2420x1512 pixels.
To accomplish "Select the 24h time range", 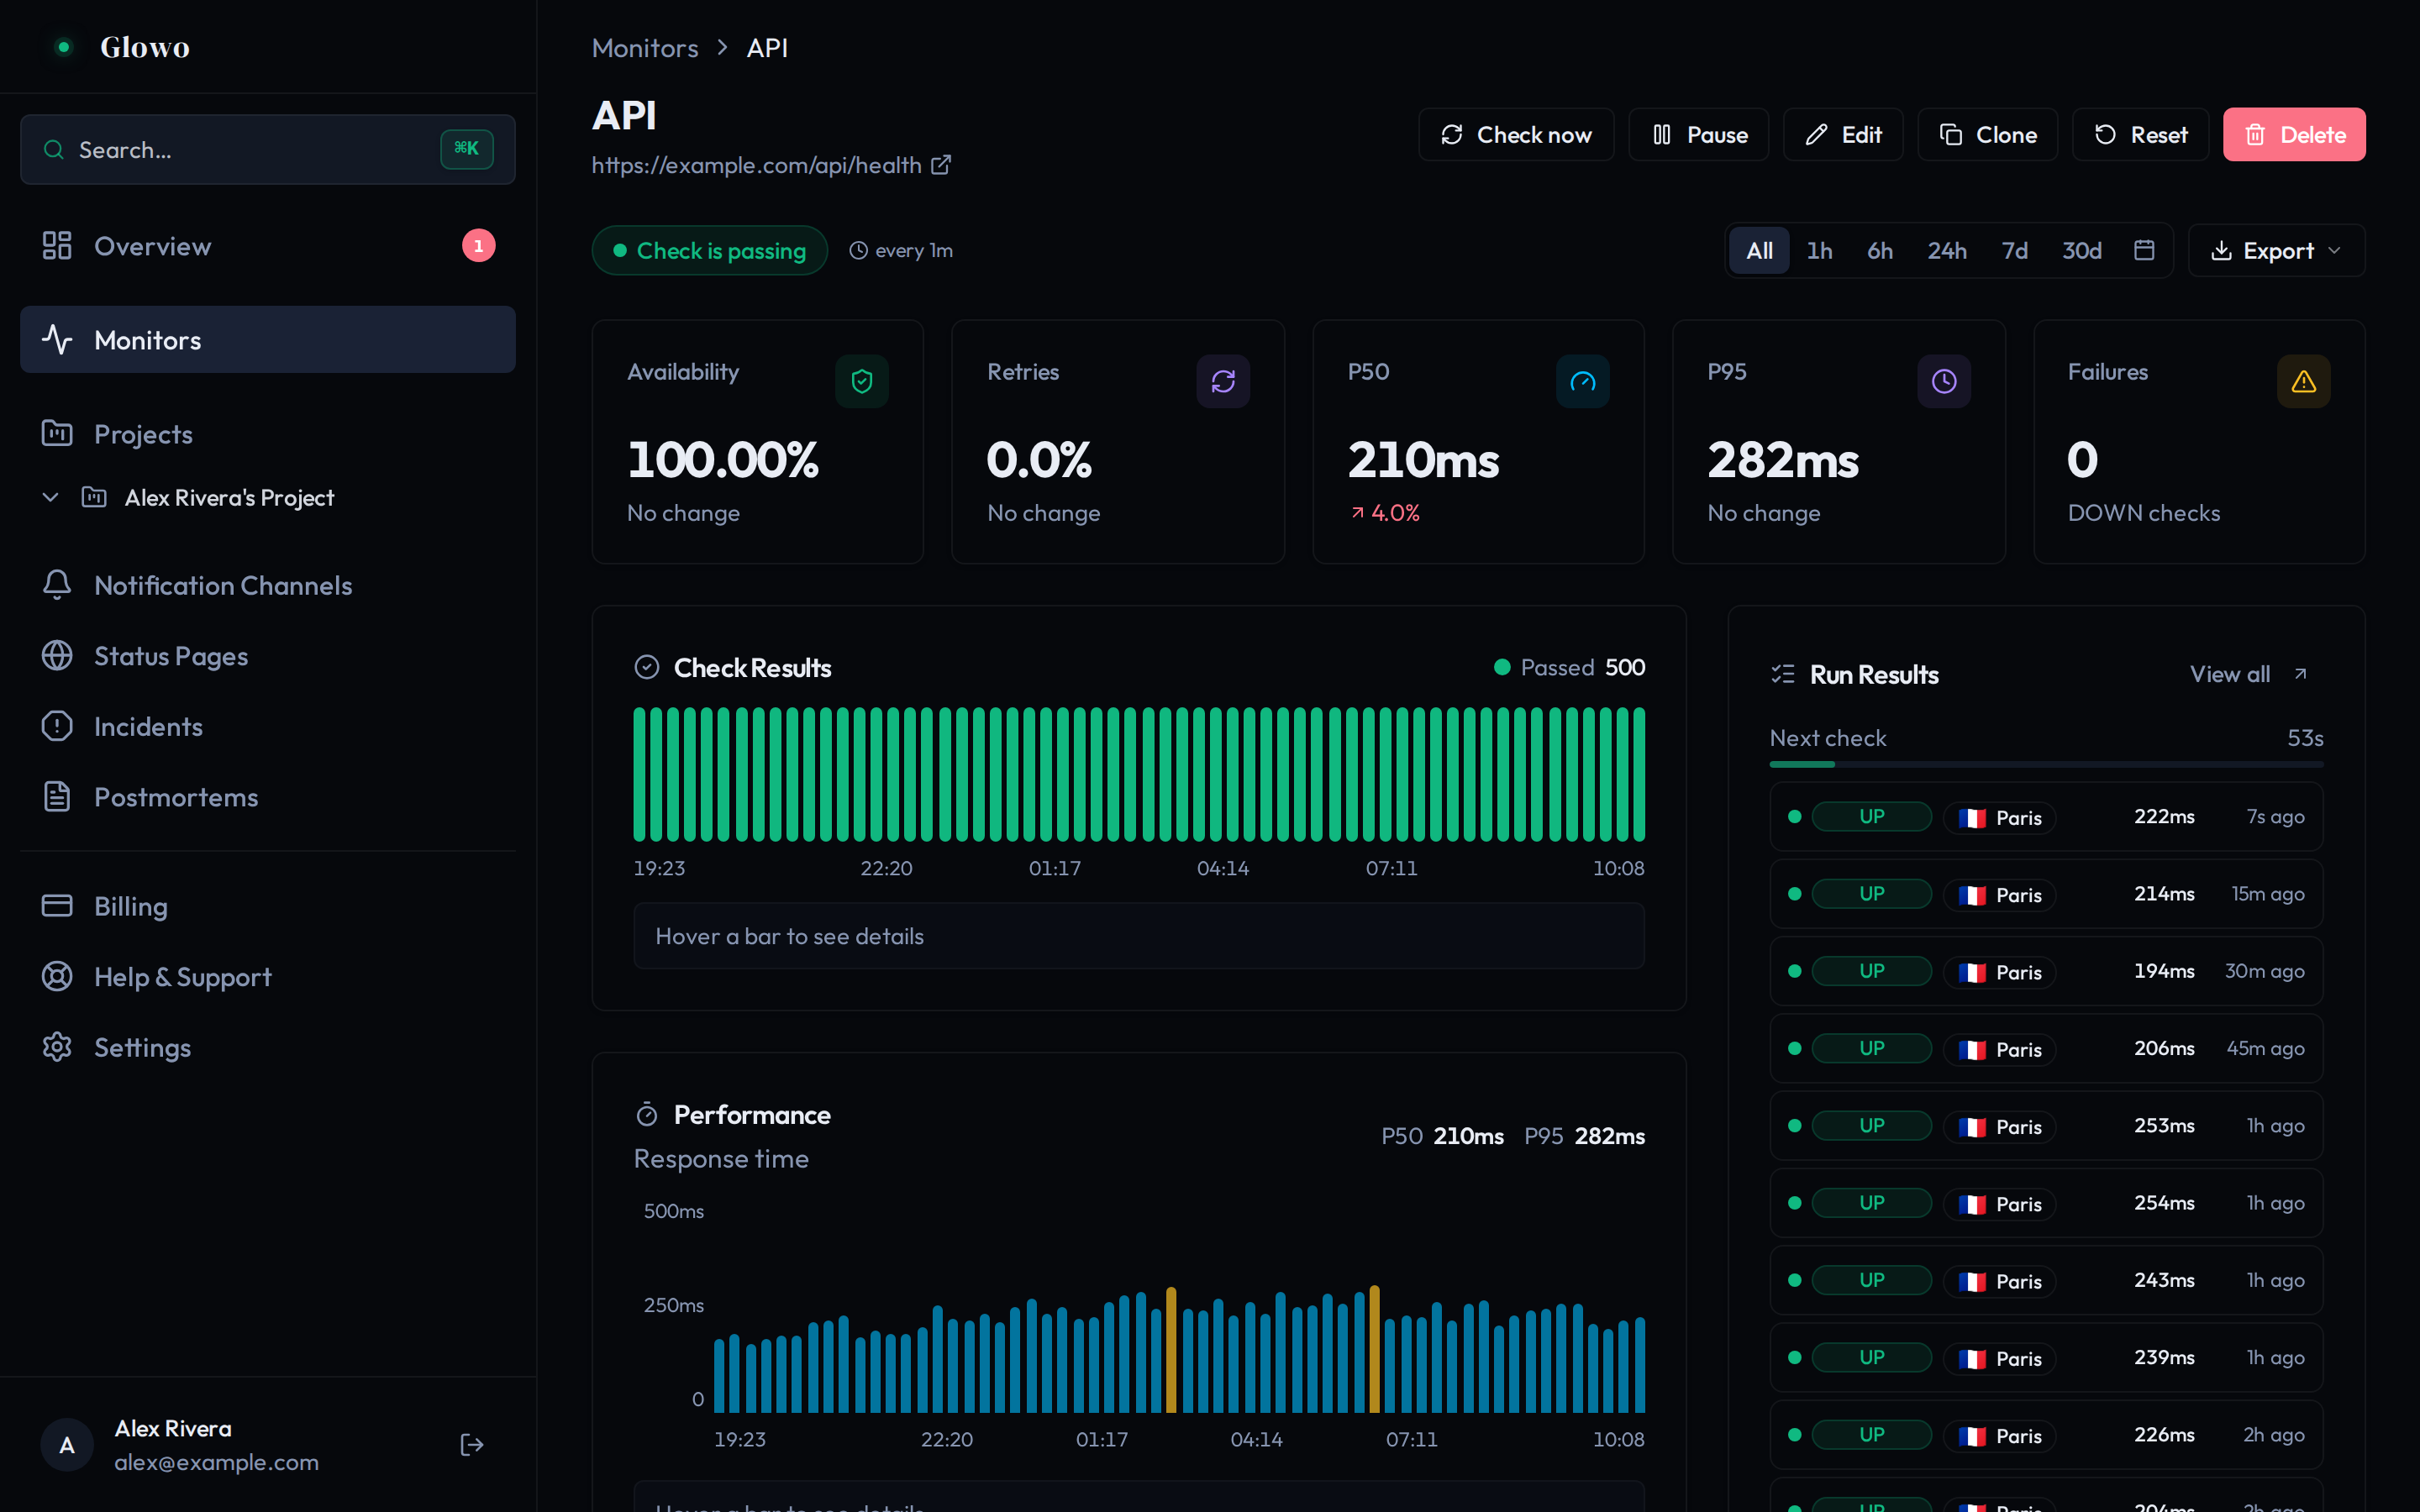I will pos(1947,250).
